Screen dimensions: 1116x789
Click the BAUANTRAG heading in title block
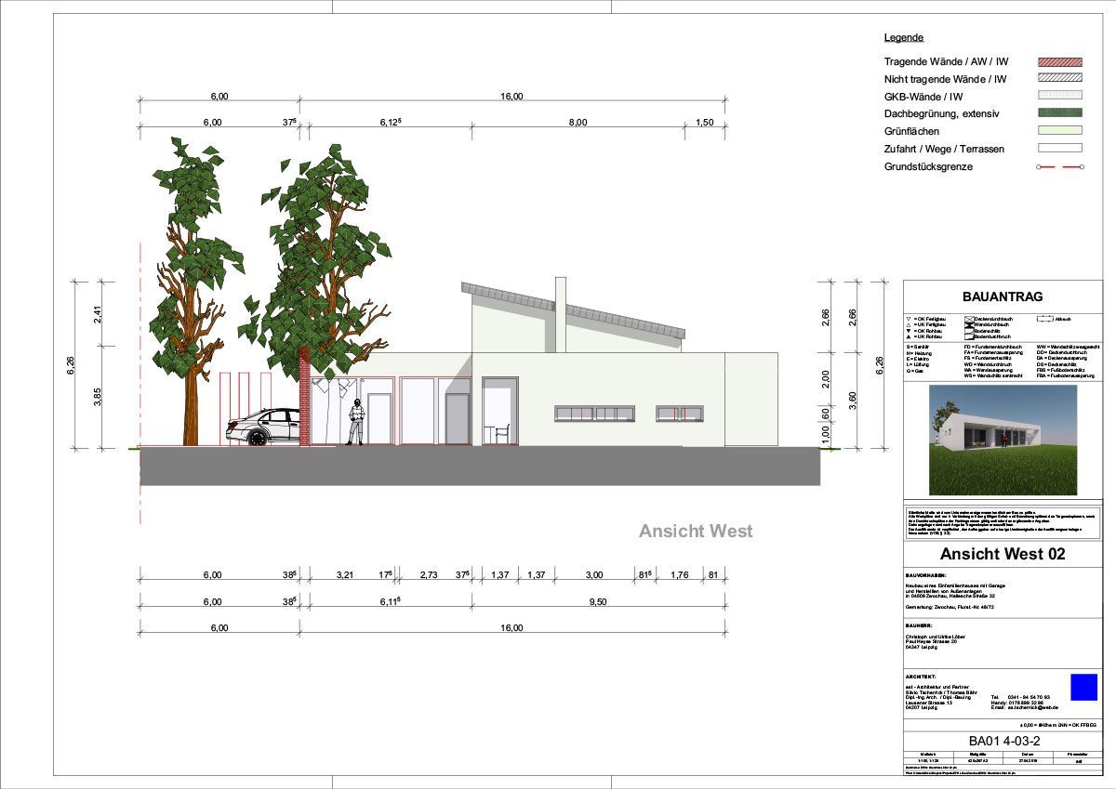click(1002, 296)
